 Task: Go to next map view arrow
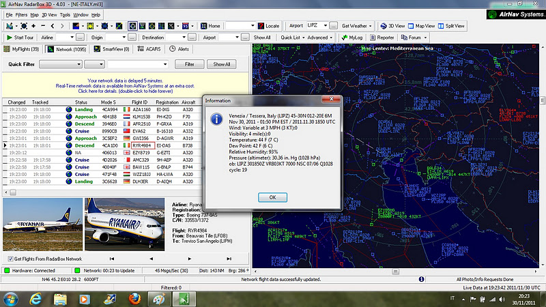pyautogui.click(x=62, y=26)
